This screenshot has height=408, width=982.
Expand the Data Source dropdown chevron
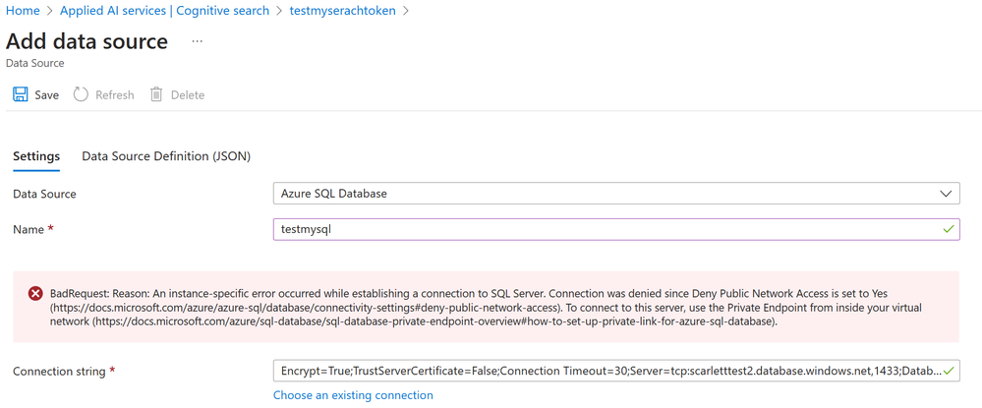[x=946, y=194]
